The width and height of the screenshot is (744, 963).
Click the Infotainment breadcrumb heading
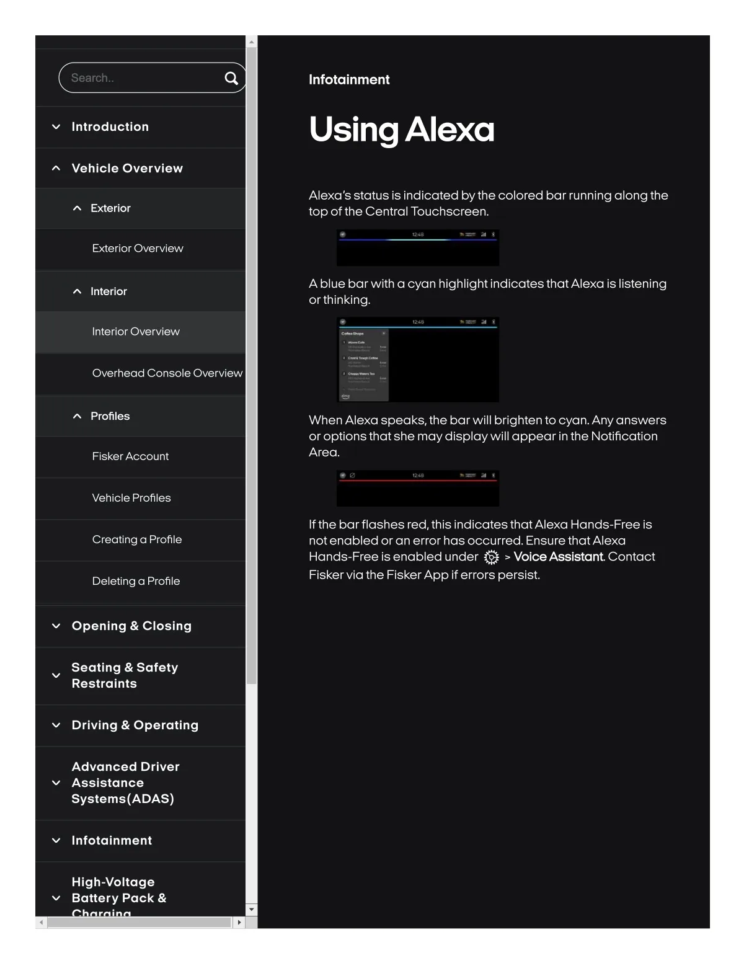pos(349,80)
